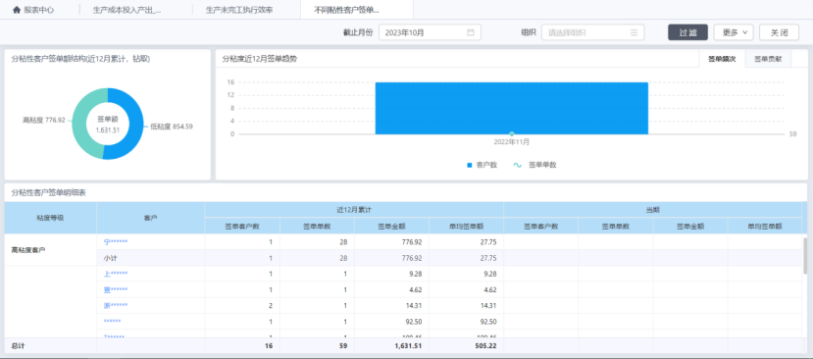Select the 签单频次 tab
The height and width of the screenshot is (359, 813).
tap(722, 59)
